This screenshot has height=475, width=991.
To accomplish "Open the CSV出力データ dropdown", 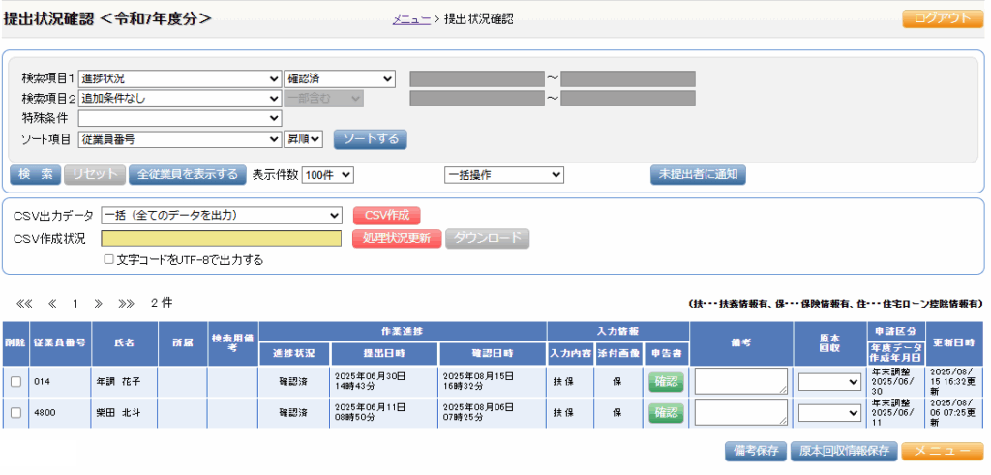I will click(x=222, y=215).
